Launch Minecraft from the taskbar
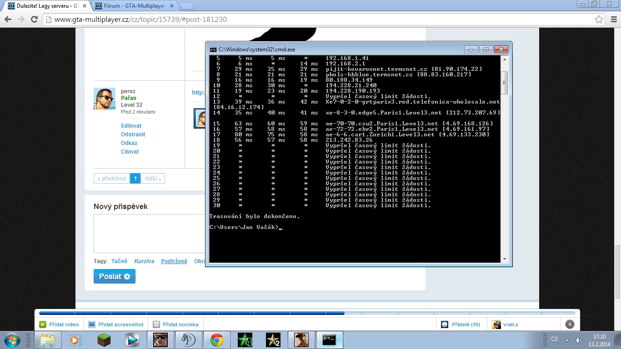Image resolution: width=621 pixels, height=349 pixels. (x=104, y=340)
